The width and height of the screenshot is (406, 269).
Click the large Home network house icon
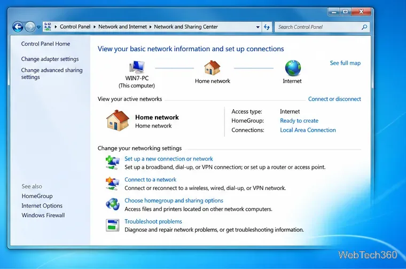[118, 120]
